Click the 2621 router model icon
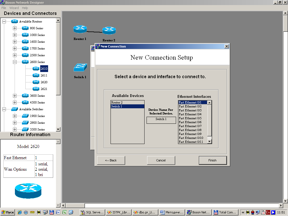The height and width of the screenshot is (216, 288). pos(36,89)
